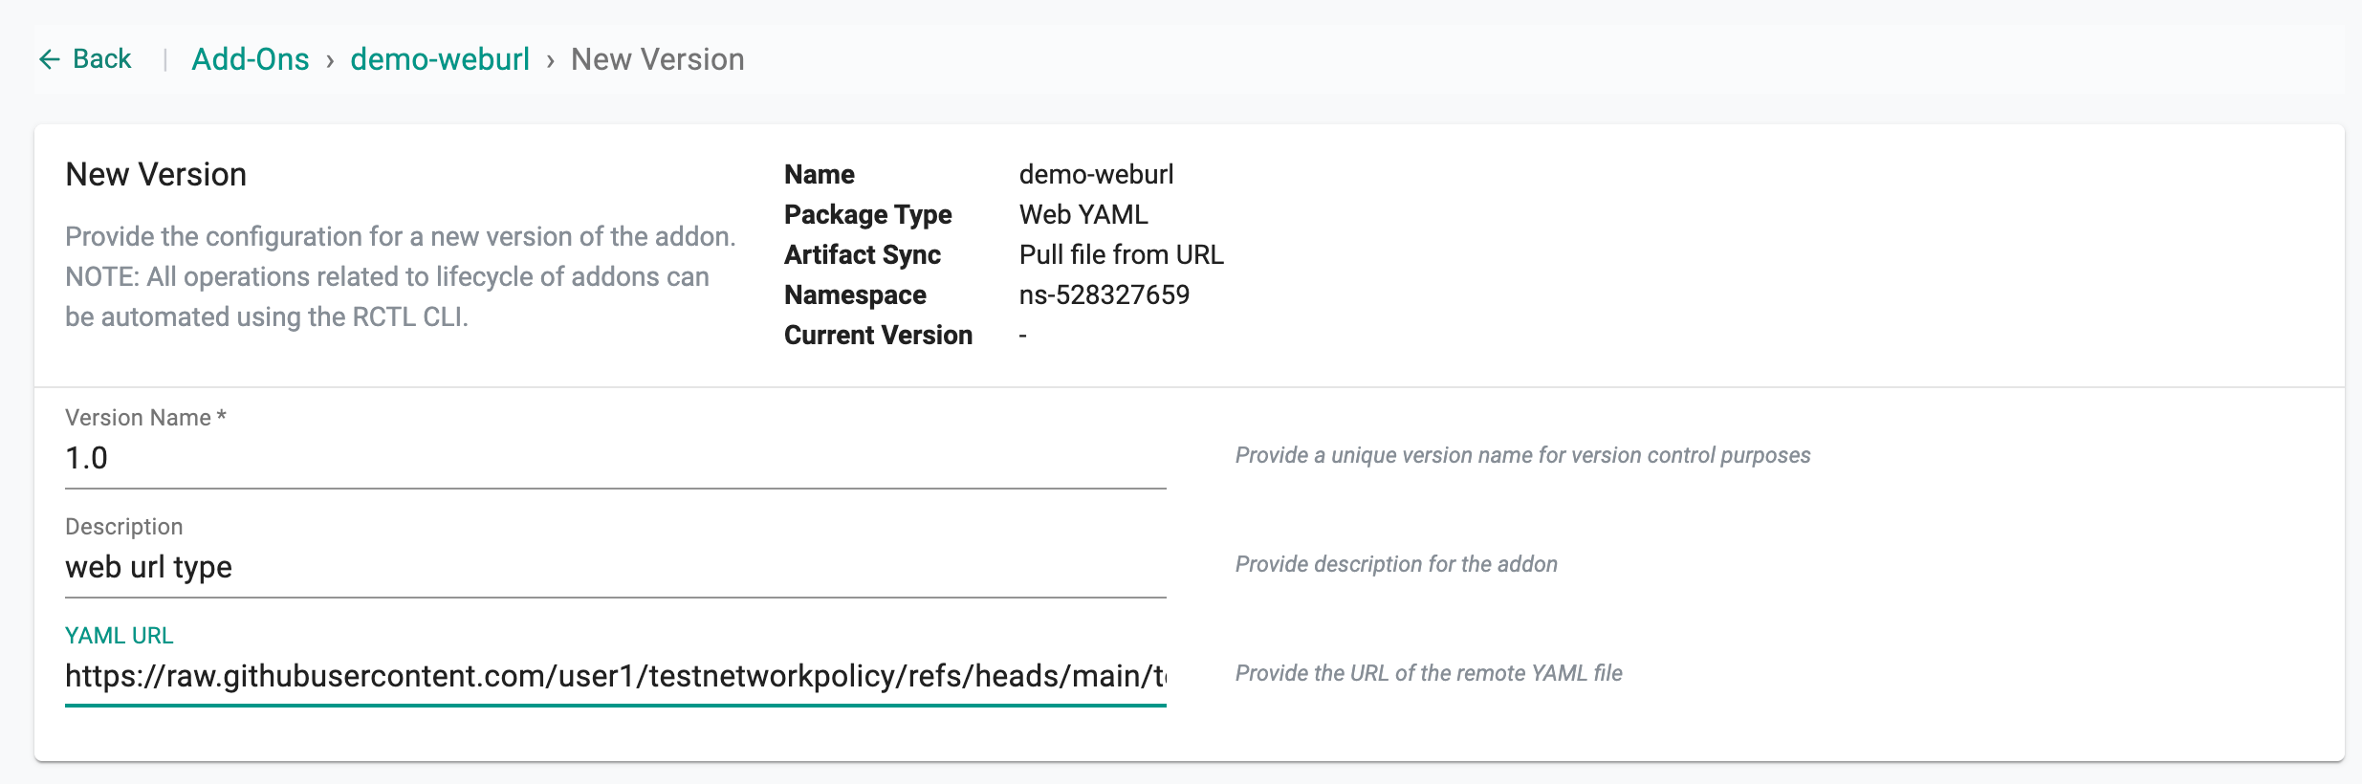The width and height of the screenshot is (2362, 784).
Task: Go to the demo-weburl breadcrumb
Action: click(x=439, y=59)
